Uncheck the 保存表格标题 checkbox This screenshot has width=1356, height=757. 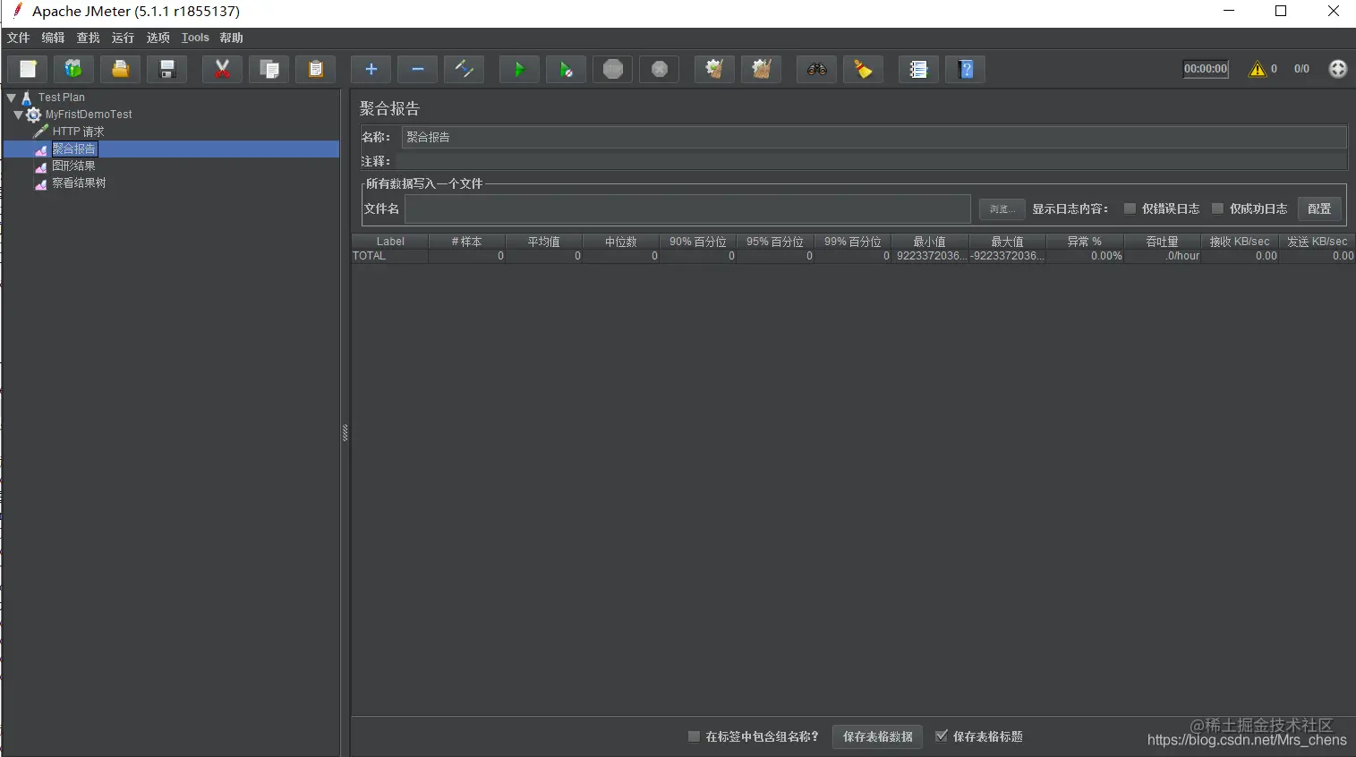[x=941, y=736]
